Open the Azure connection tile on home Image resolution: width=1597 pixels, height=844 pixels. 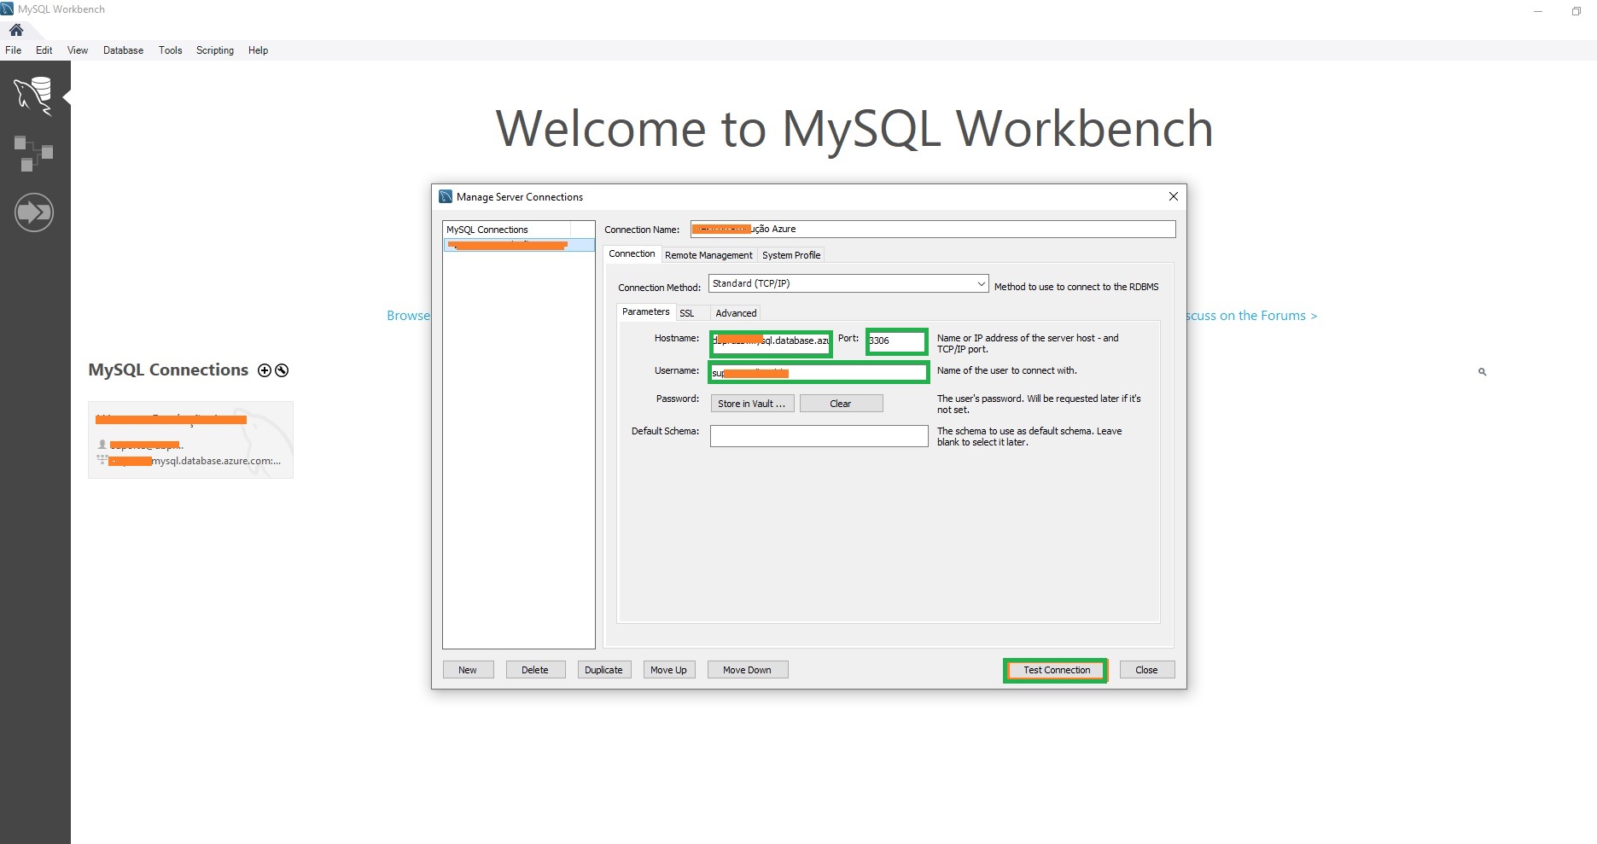tap(190, 439)
